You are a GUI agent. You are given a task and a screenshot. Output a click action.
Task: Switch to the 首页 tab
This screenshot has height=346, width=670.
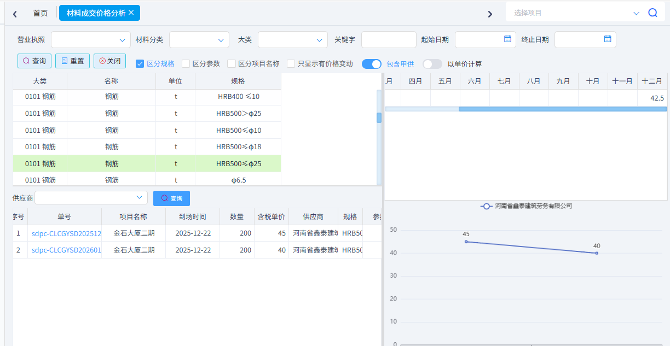coord(41,13)
